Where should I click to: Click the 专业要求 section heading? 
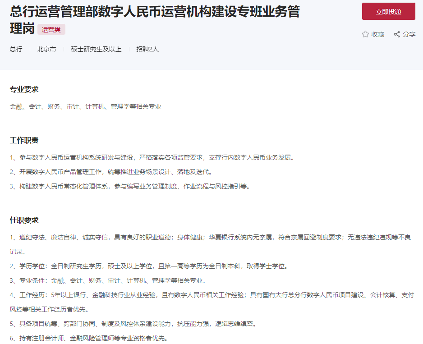point(24,89)
